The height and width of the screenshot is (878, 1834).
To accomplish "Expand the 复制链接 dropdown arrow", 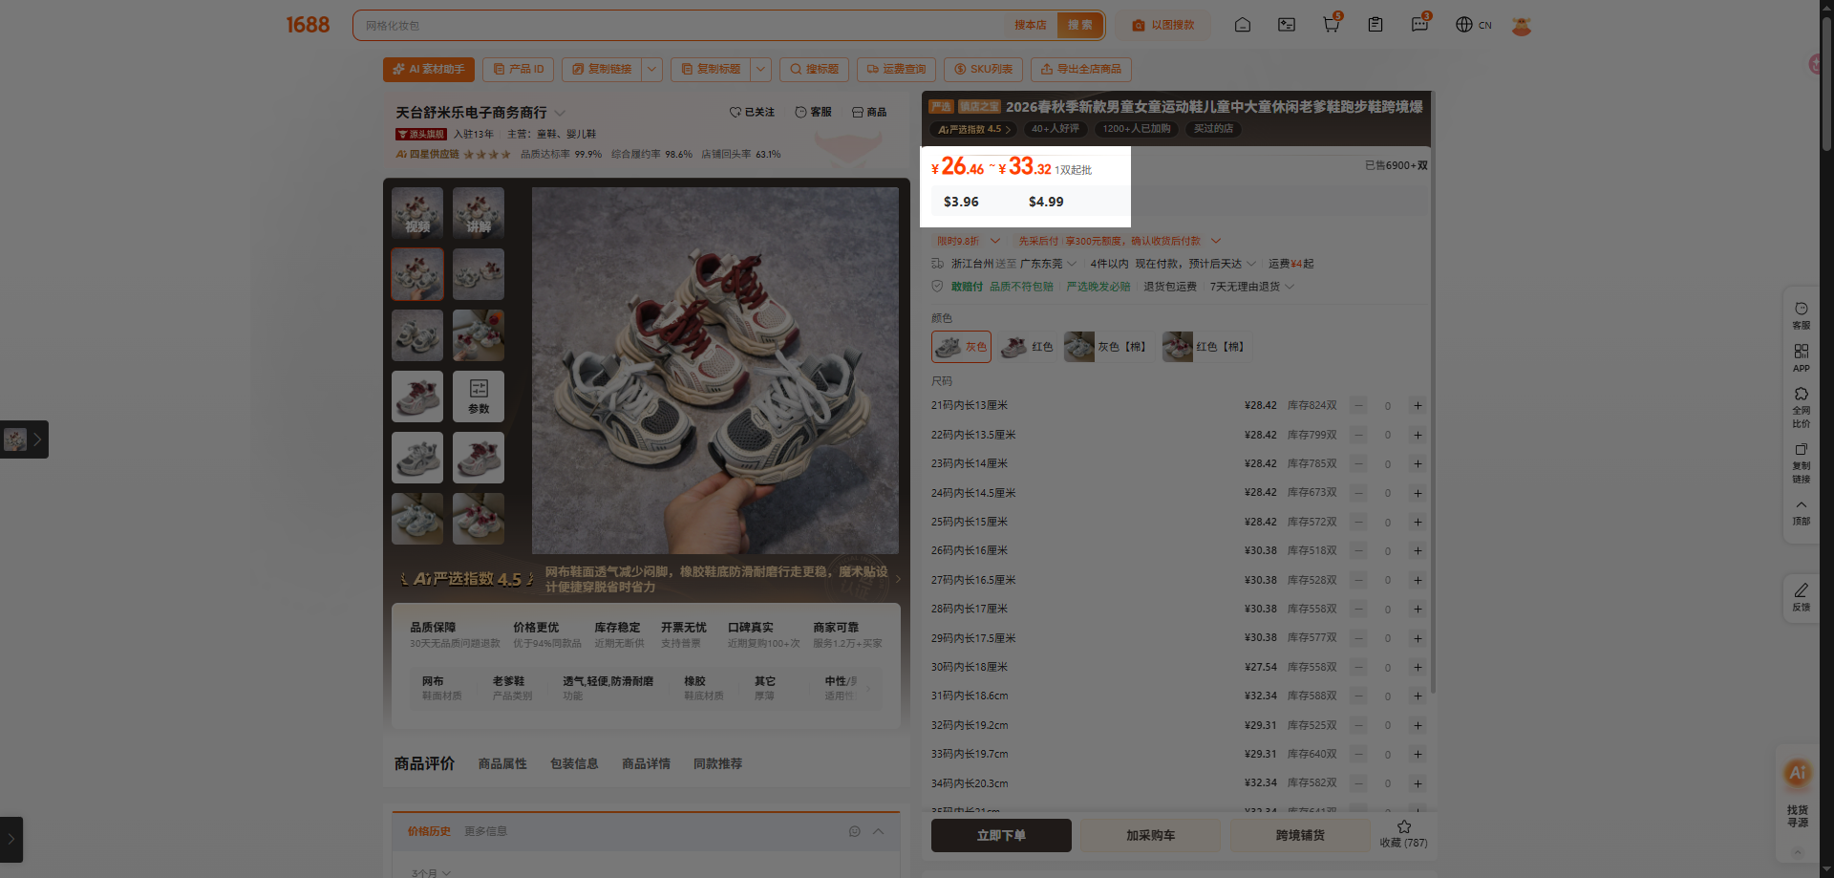I will (651, 69).
